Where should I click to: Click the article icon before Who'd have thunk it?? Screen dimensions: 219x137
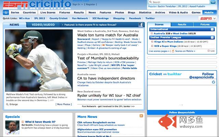[23, 122]
